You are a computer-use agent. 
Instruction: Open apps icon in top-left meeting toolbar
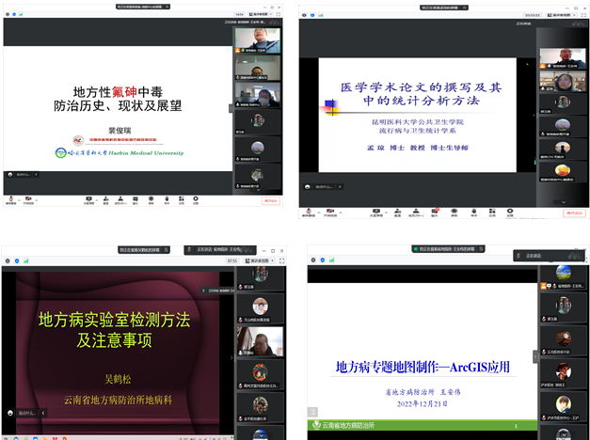(x=182, y=199)
